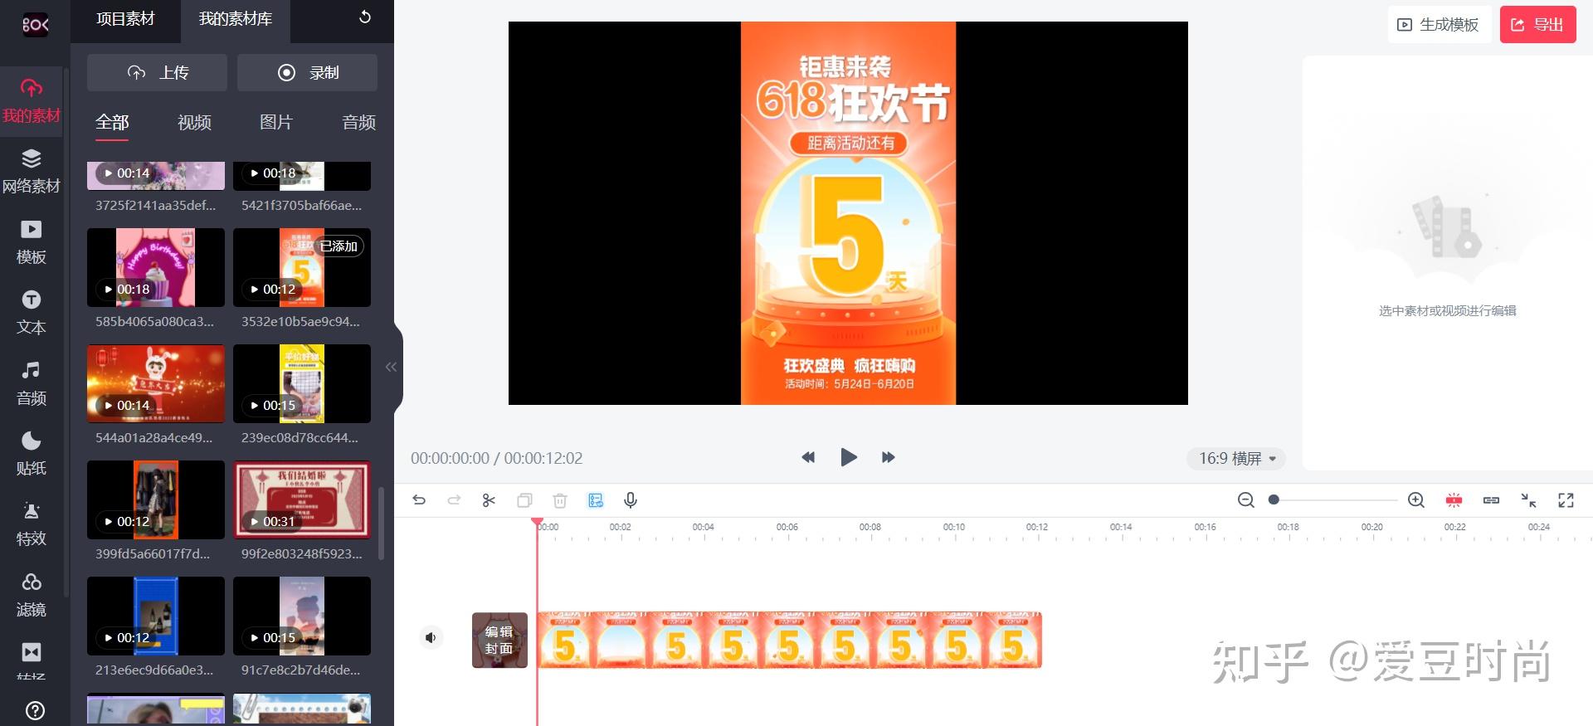Select the 视频 filter tab
Screen dimensions: 1593x726
click(194, 123)
